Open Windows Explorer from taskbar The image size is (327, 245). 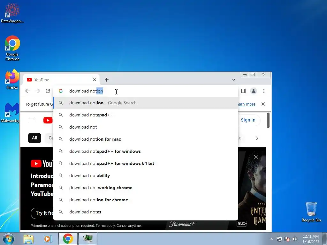[x=28, y=239]
